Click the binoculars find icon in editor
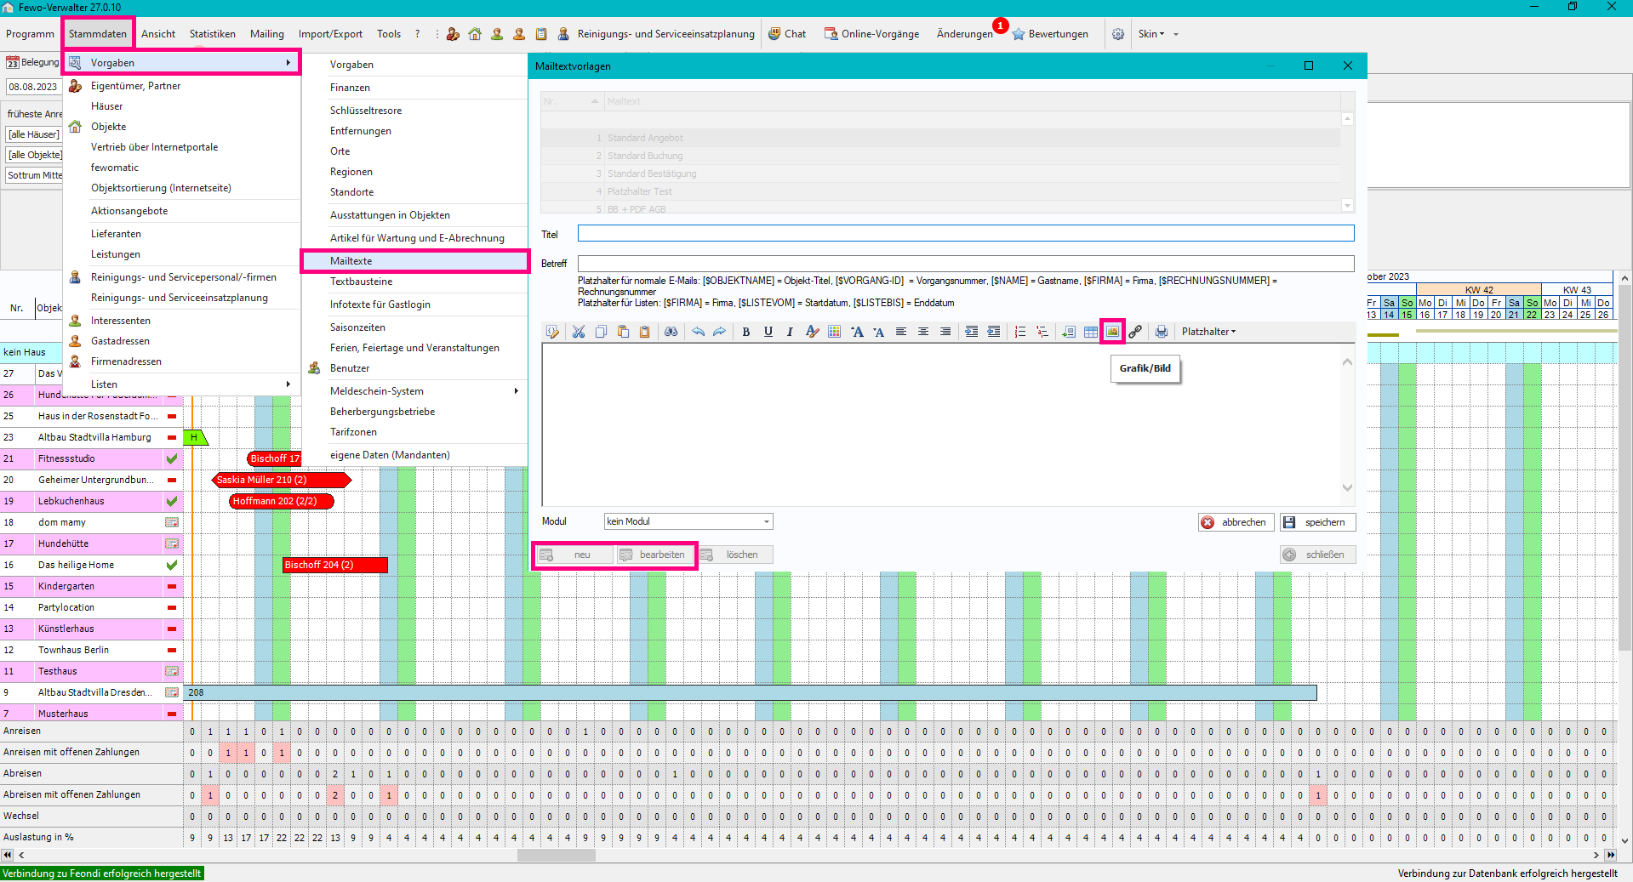The width and height of the screenshot is (1633, 882). 671,332
